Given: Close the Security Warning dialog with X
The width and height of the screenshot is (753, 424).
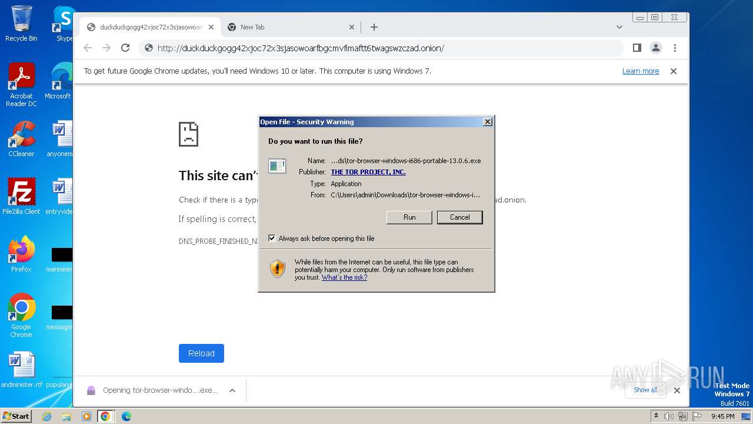Looking at the screenshot, I should tap(487, 122).
